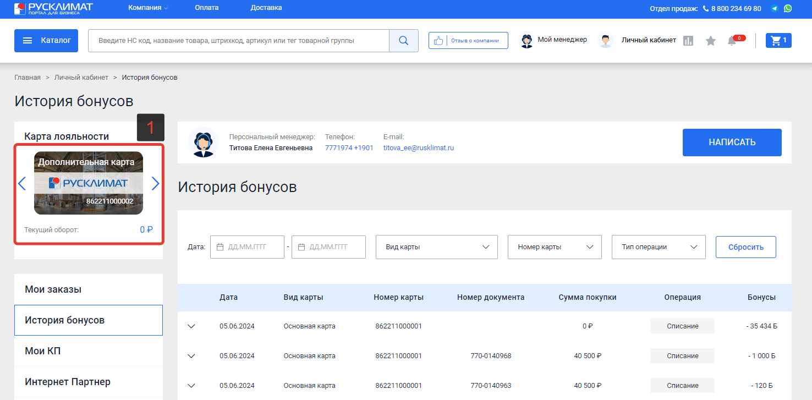
Task: Click the Отзыв о компании button
Action: (x=468, y=41)
